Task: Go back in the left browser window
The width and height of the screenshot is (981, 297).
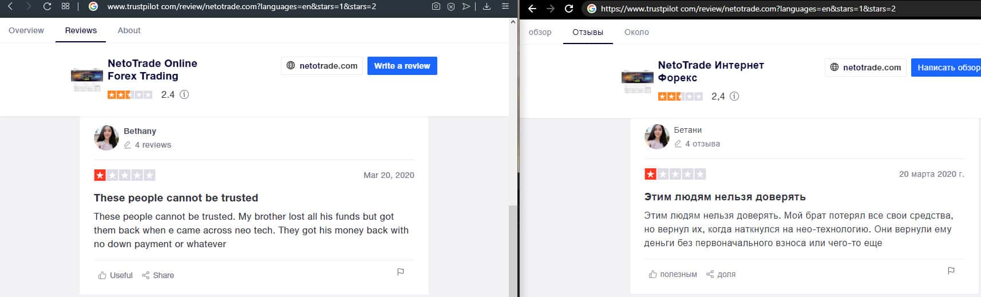Action: [x=10, y=6]
